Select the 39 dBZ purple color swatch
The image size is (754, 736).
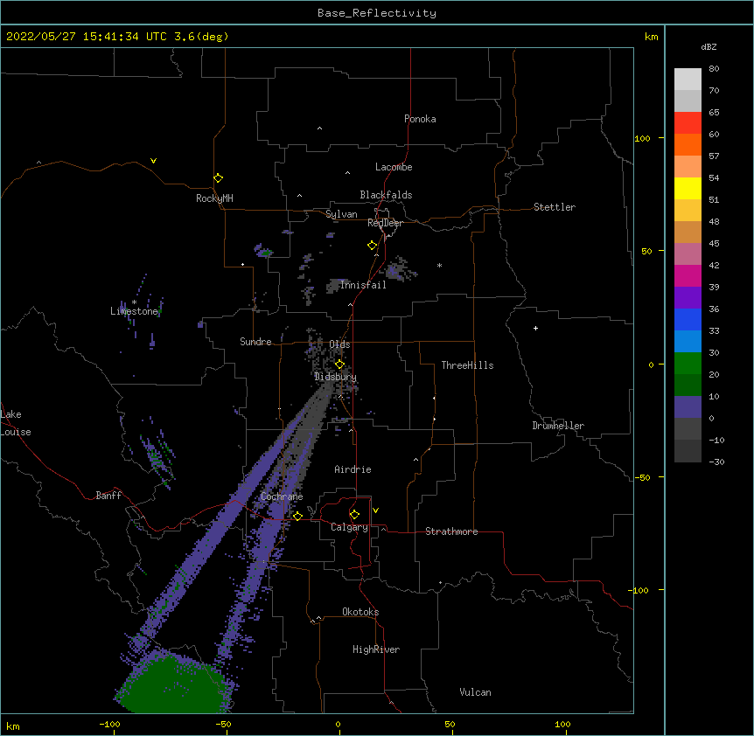point(688,298)
